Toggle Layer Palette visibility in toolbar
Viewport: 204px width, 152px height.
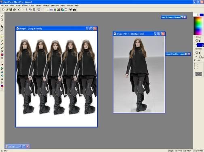click(x=62, y=10)
